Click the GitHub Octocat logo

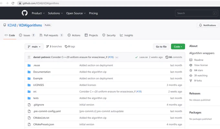tap(25, 13)
